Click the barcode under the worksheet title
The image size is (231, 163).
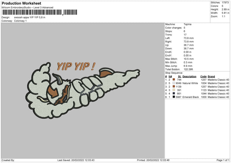tap(39, 12)
